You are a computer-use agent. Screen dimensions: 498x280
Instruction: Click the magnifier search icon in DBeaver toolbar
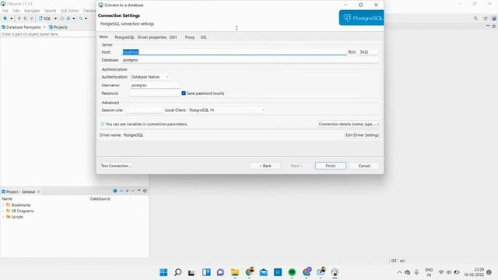(x=81, y=19)
